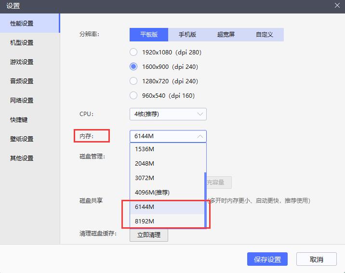Select the 3072M memory option
The width and height of the screenshot is (345, 273).
[x=145, y=178]
